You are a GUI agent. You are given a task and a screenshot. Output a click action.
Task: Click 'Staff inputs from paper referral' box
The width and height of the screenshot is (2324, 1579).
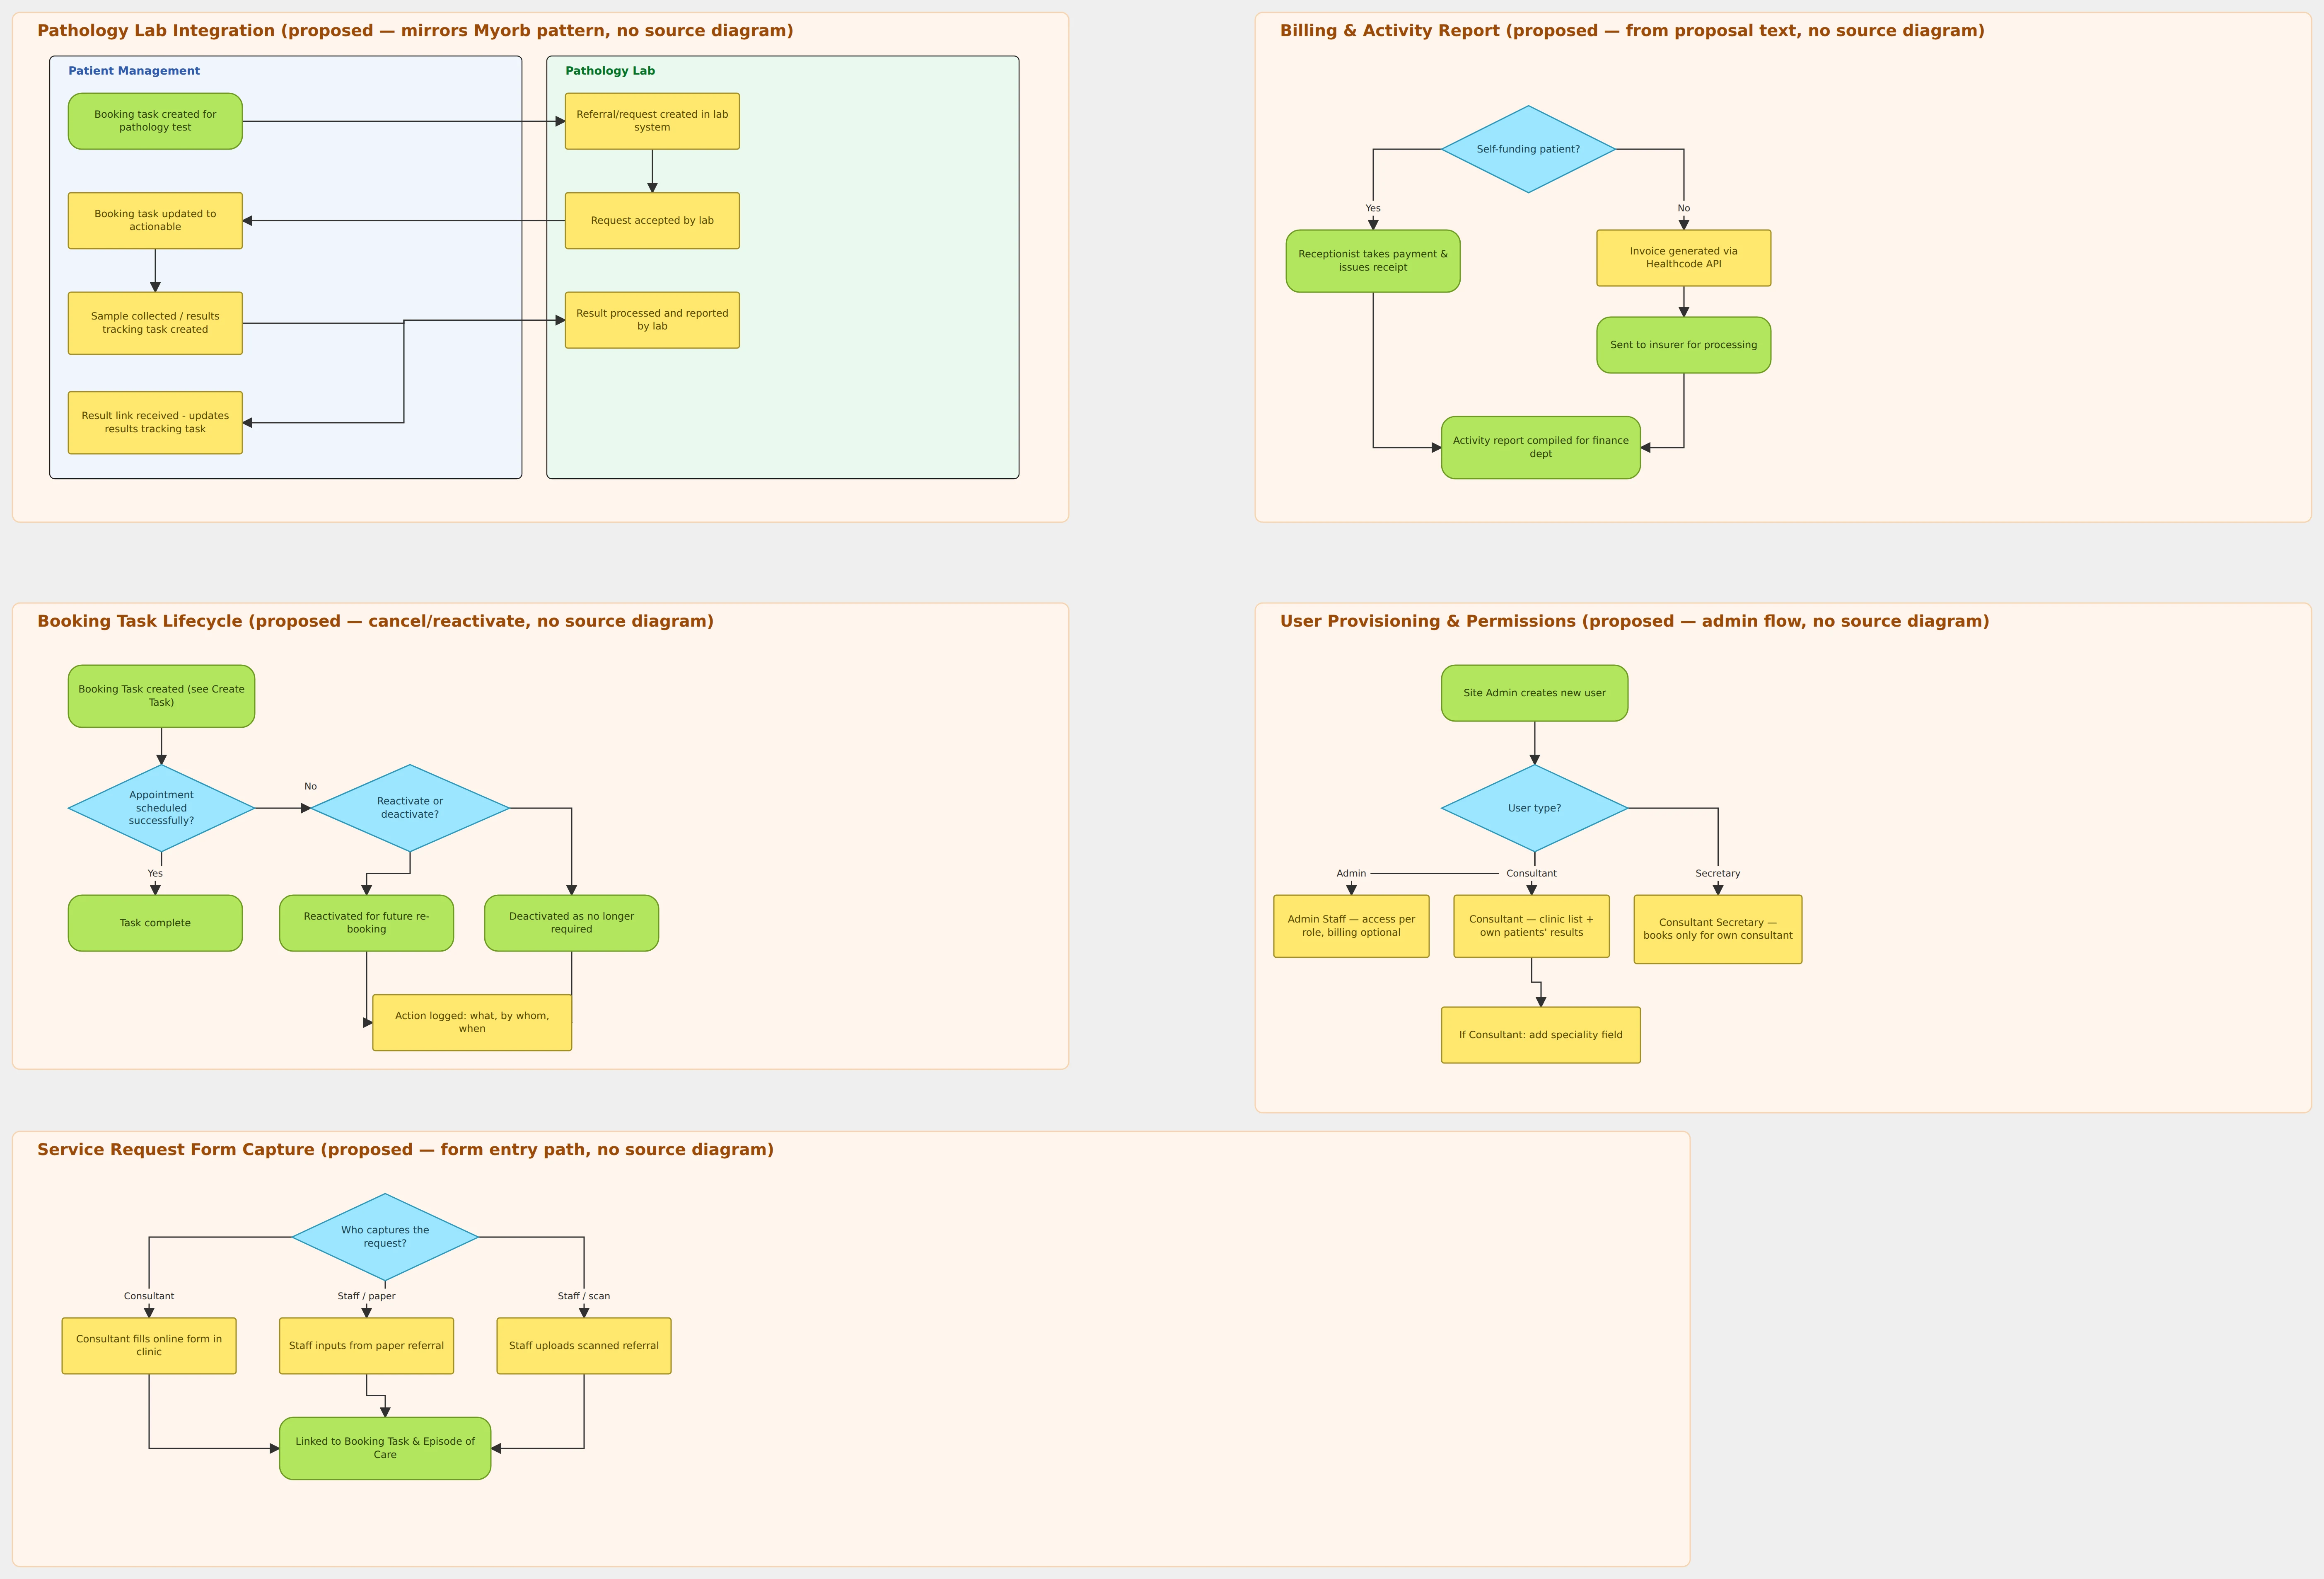(366, 1346)
